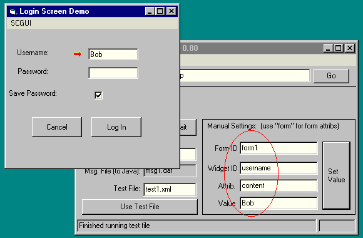
Task: Click the Login Screen Demo title bar icon
Action: 13,11
